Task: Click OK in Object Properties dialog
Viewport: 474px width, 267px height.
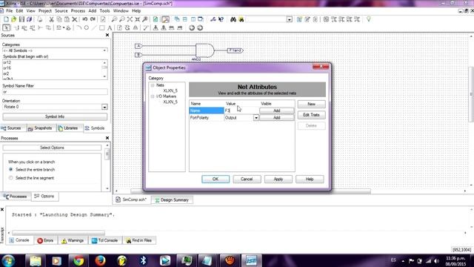Action: [x=216, y=179]
